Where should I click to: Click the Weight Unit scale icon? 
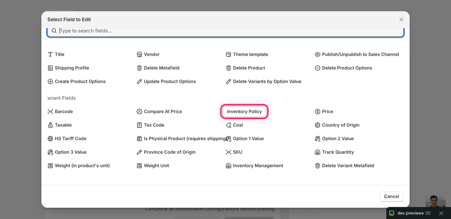(139, 166)
